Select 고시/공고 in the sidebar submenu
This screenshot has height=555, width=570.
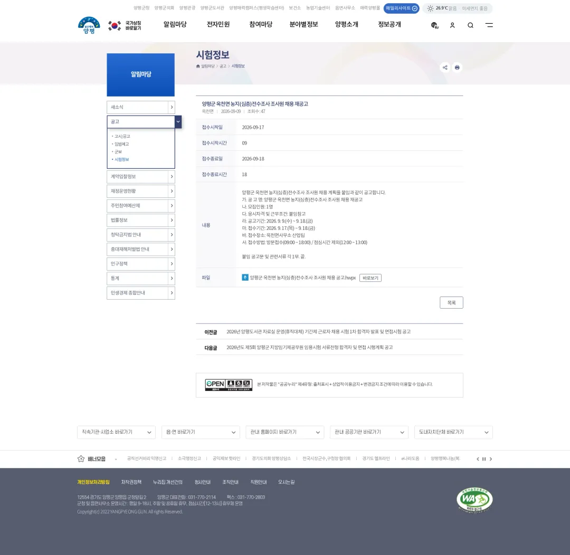tap(122, 136)
